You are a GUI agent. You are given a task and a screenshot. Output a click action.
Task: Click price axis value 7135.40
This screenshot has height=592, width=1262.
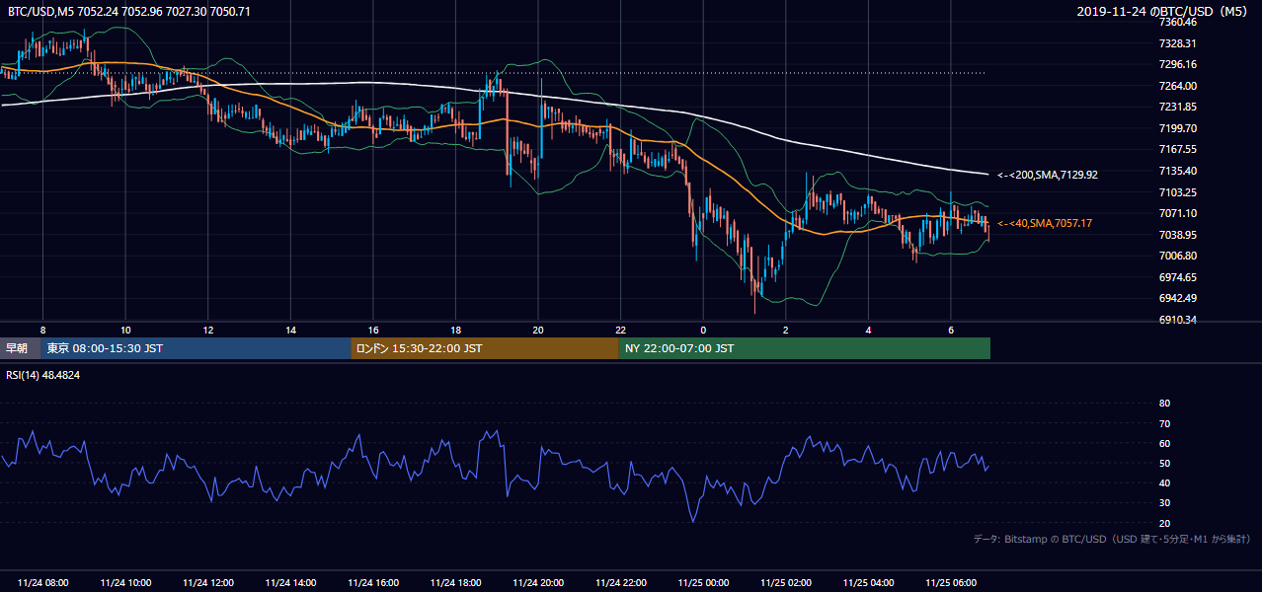tap(1177, 171)
